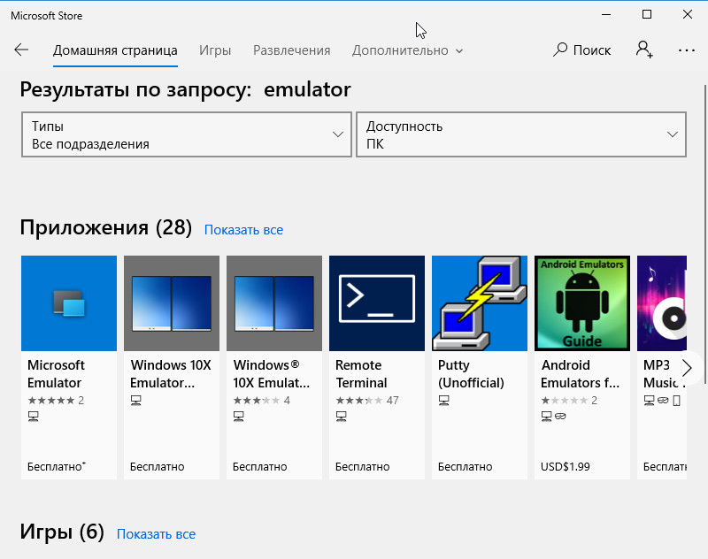Click Показать все next to Игры
Image resolution: width=708 pixels, height=559 pixels.
point(157,533)
